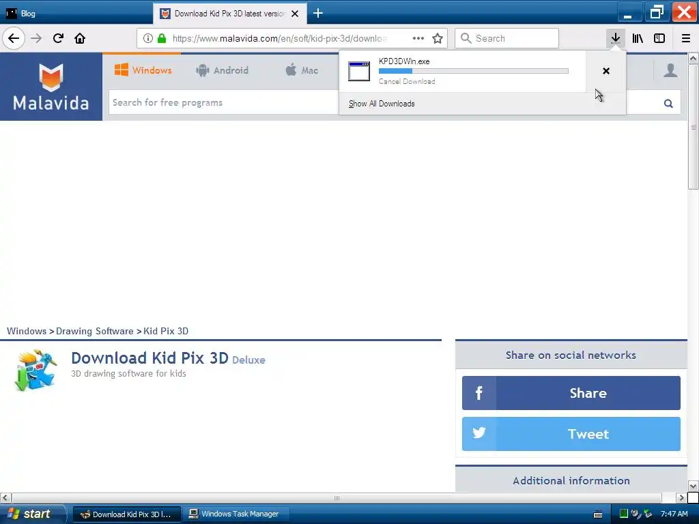Show site information icon in address bar
This screenshot has height=524, width=699.
point(148,38)
